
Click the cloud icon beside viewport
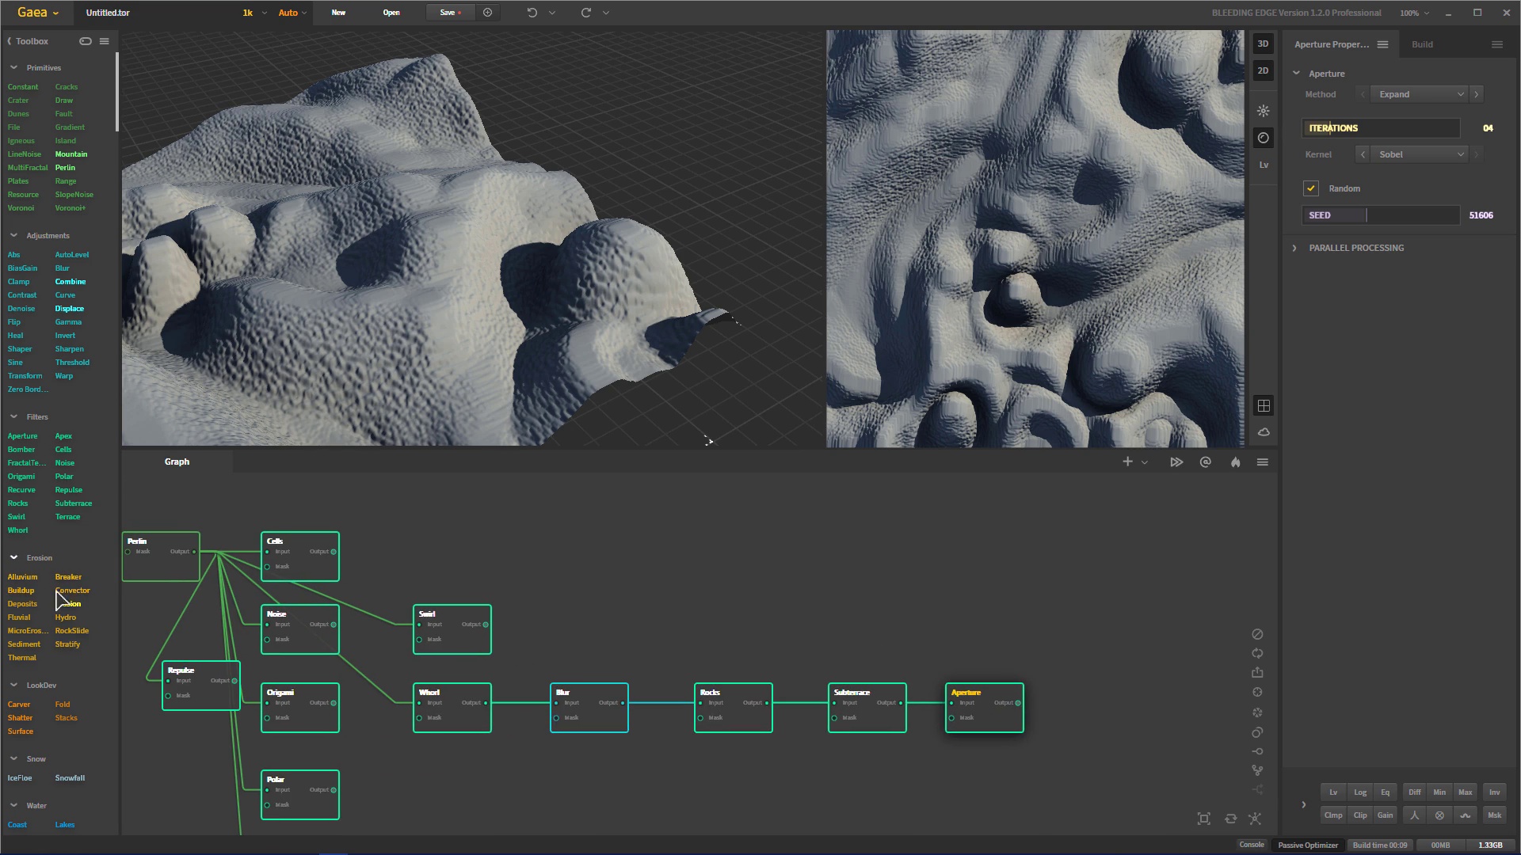pyautogui.click(x=1264, y=432)
